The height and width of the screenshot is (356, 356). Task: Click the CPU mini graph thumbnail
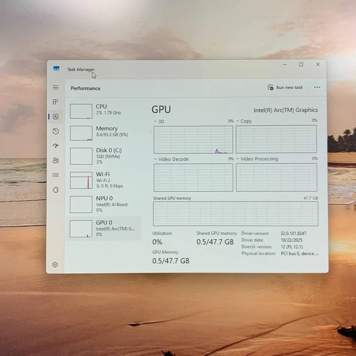pos(81,111)
